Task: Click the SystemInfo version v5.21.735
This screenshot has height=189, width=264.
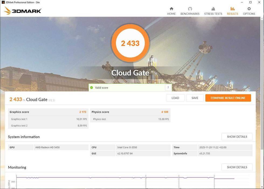Action: pos(205,153)
